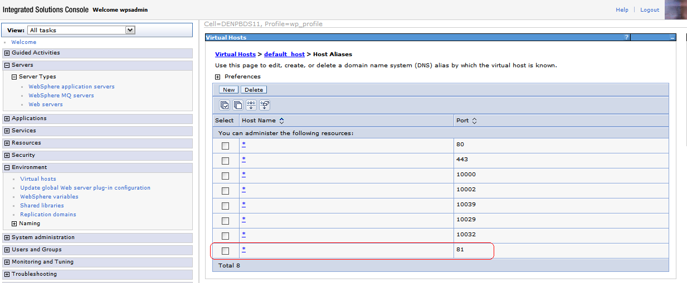
Task: Collapse the Environment section
Action: point(7,167)
